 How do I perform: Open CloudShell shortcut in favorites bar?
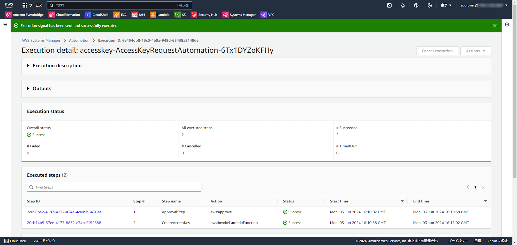[x=97, y=15]
